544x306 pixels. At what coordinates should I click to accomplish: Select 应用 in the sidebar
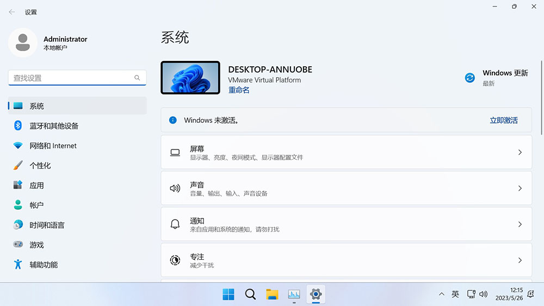tap(77, 185)
